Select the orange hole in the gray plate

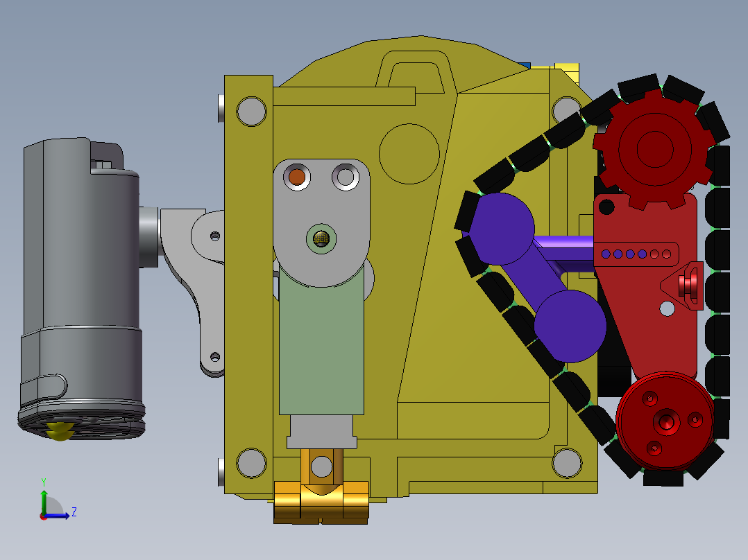pos(297,177)
